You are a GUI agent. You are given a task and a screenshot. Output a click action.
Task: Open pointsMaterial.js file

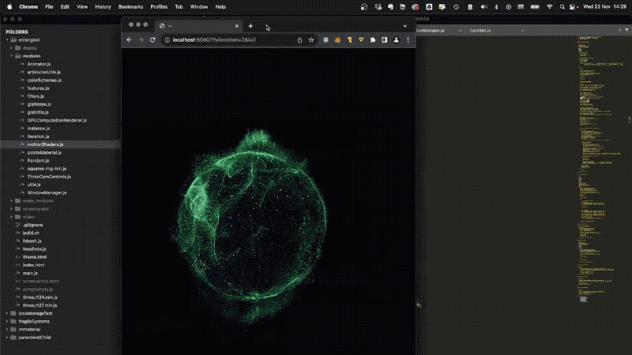44,152
